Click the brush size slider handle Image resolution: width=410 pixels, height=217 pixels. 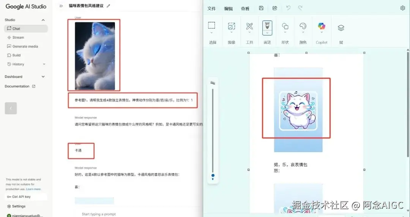tap(213, 175)
